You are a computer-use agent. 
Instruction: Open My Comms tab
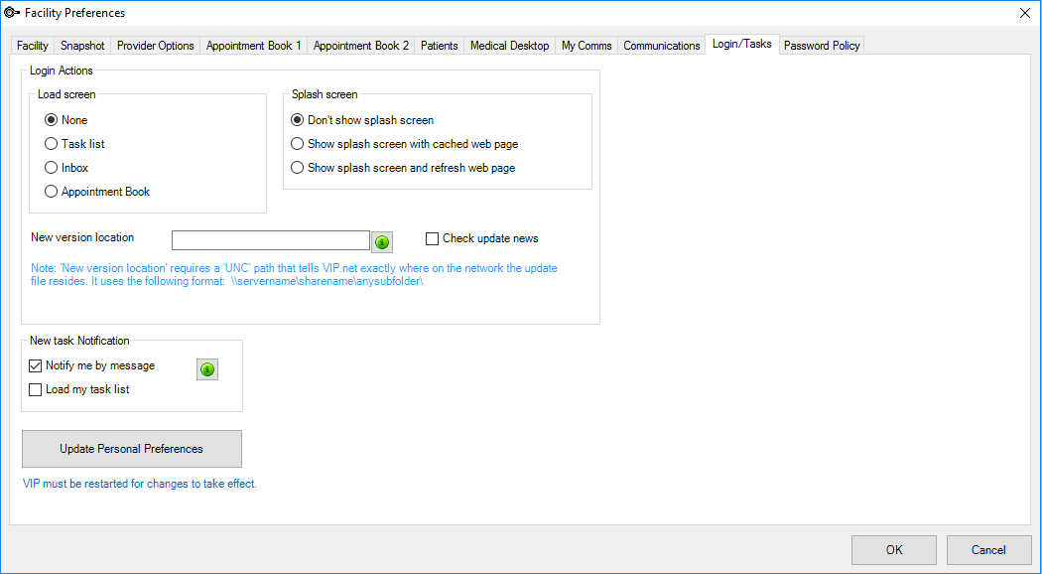[x=586, y=46]
